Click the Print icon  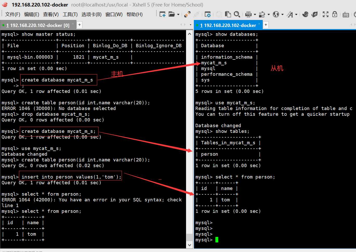248,14
